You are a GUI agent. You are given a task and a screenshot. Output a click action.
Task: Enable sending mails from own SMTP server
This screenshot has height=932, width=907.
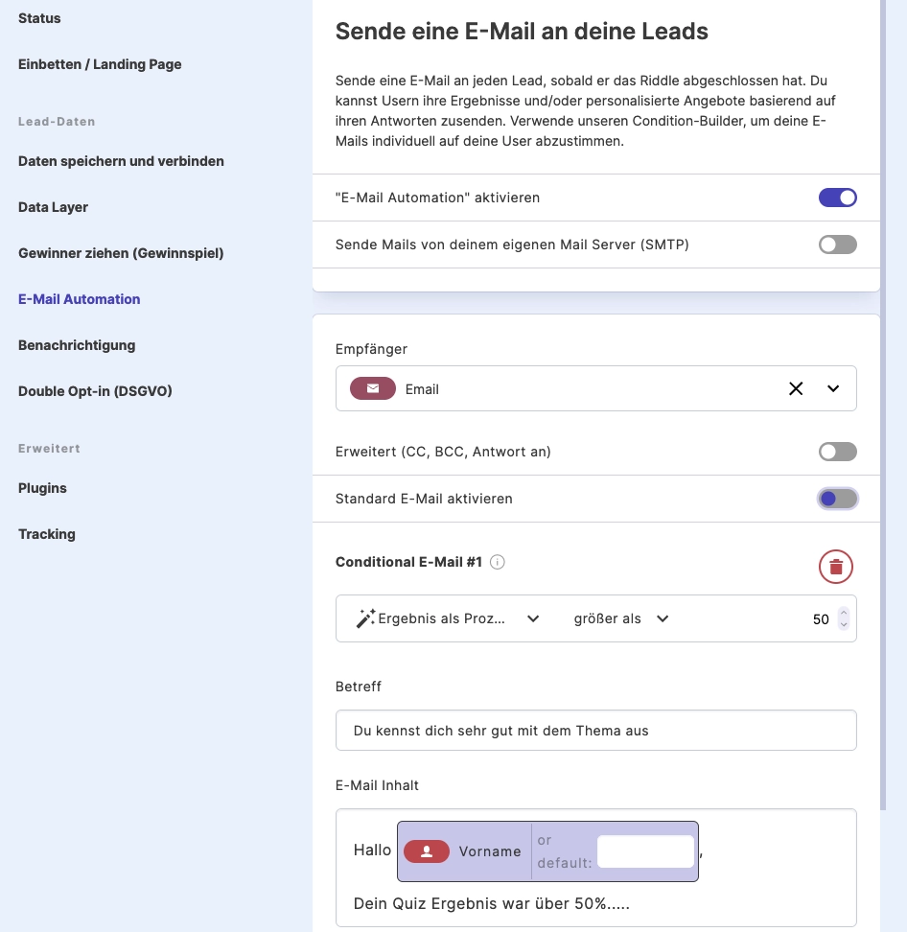click(837, 245)
